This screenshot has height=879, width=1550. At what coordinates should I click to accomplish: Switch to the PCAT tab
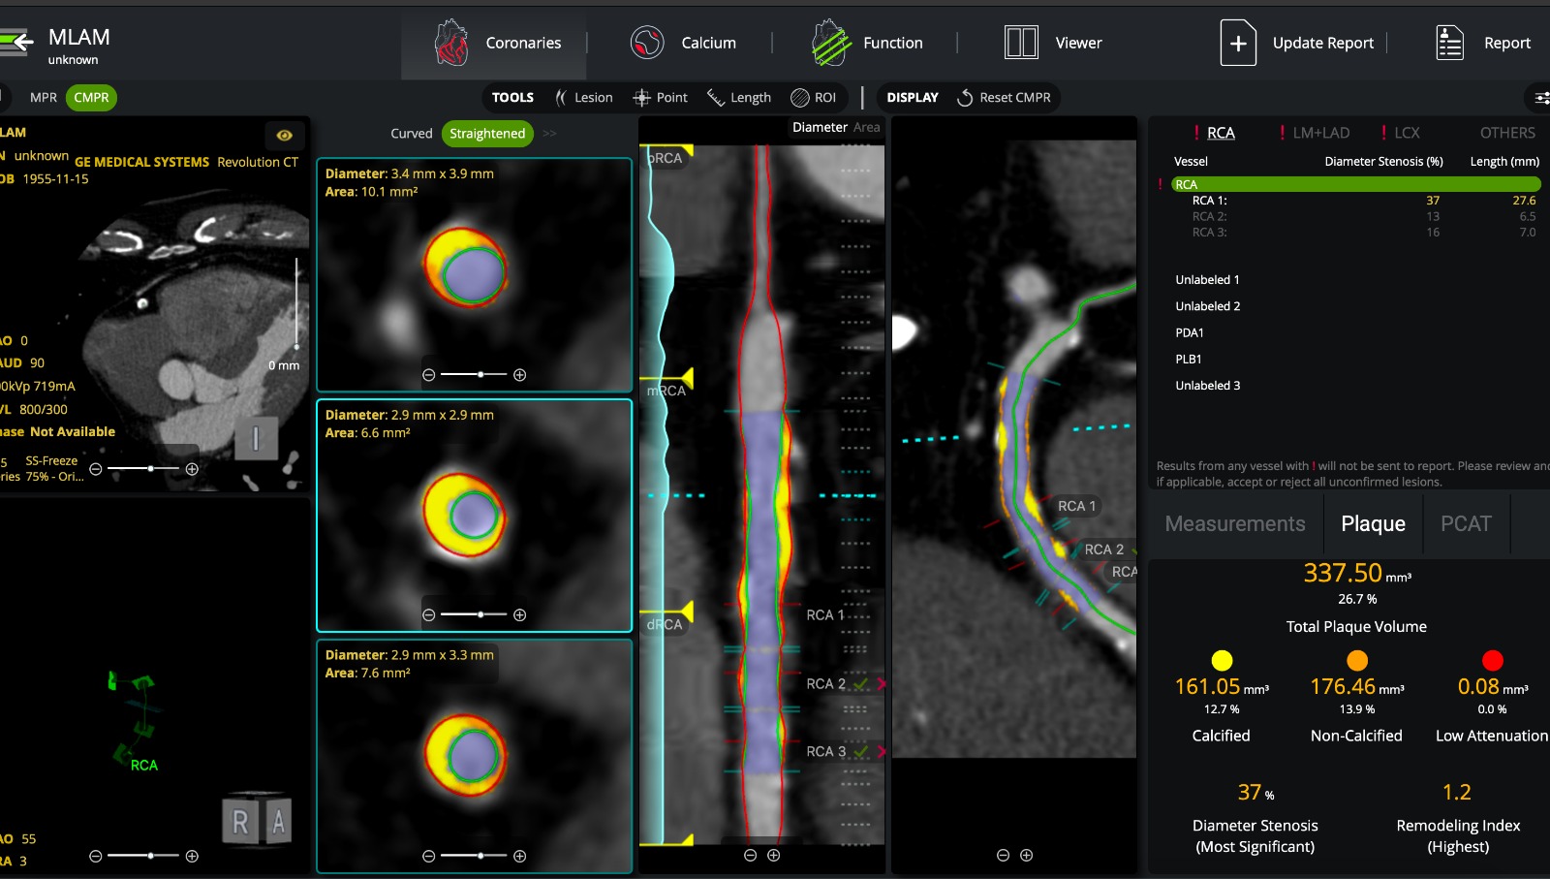click(x=1465, y=524)
